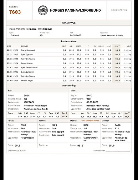Select sum 92,5 in Per Egil Hagen row
This screenshot has width=138, height=180.
[x=118, y=80]
